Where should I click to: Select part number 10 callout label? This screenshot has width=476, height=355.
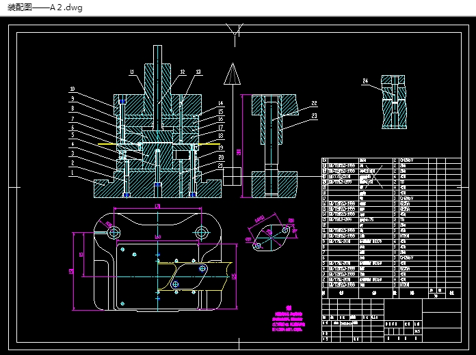[72, 89]
